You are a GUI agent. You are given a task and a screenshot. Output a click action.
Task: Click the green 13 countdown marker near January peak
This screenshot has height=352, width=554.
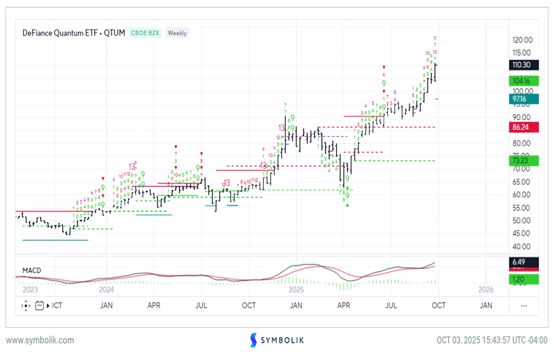coord(282,127)
